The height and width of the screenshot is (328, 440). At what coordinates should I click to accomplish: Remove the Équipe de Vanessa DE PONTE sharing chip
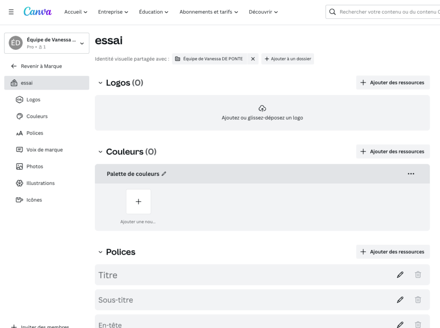253,59
